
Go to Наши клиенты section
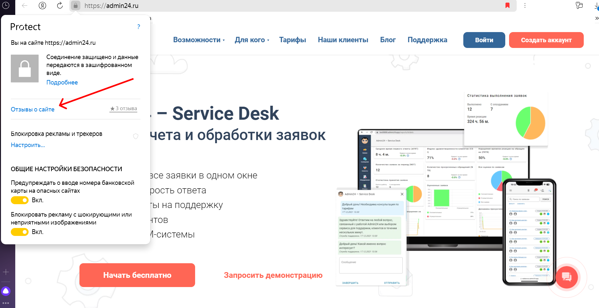pos(343,40)
